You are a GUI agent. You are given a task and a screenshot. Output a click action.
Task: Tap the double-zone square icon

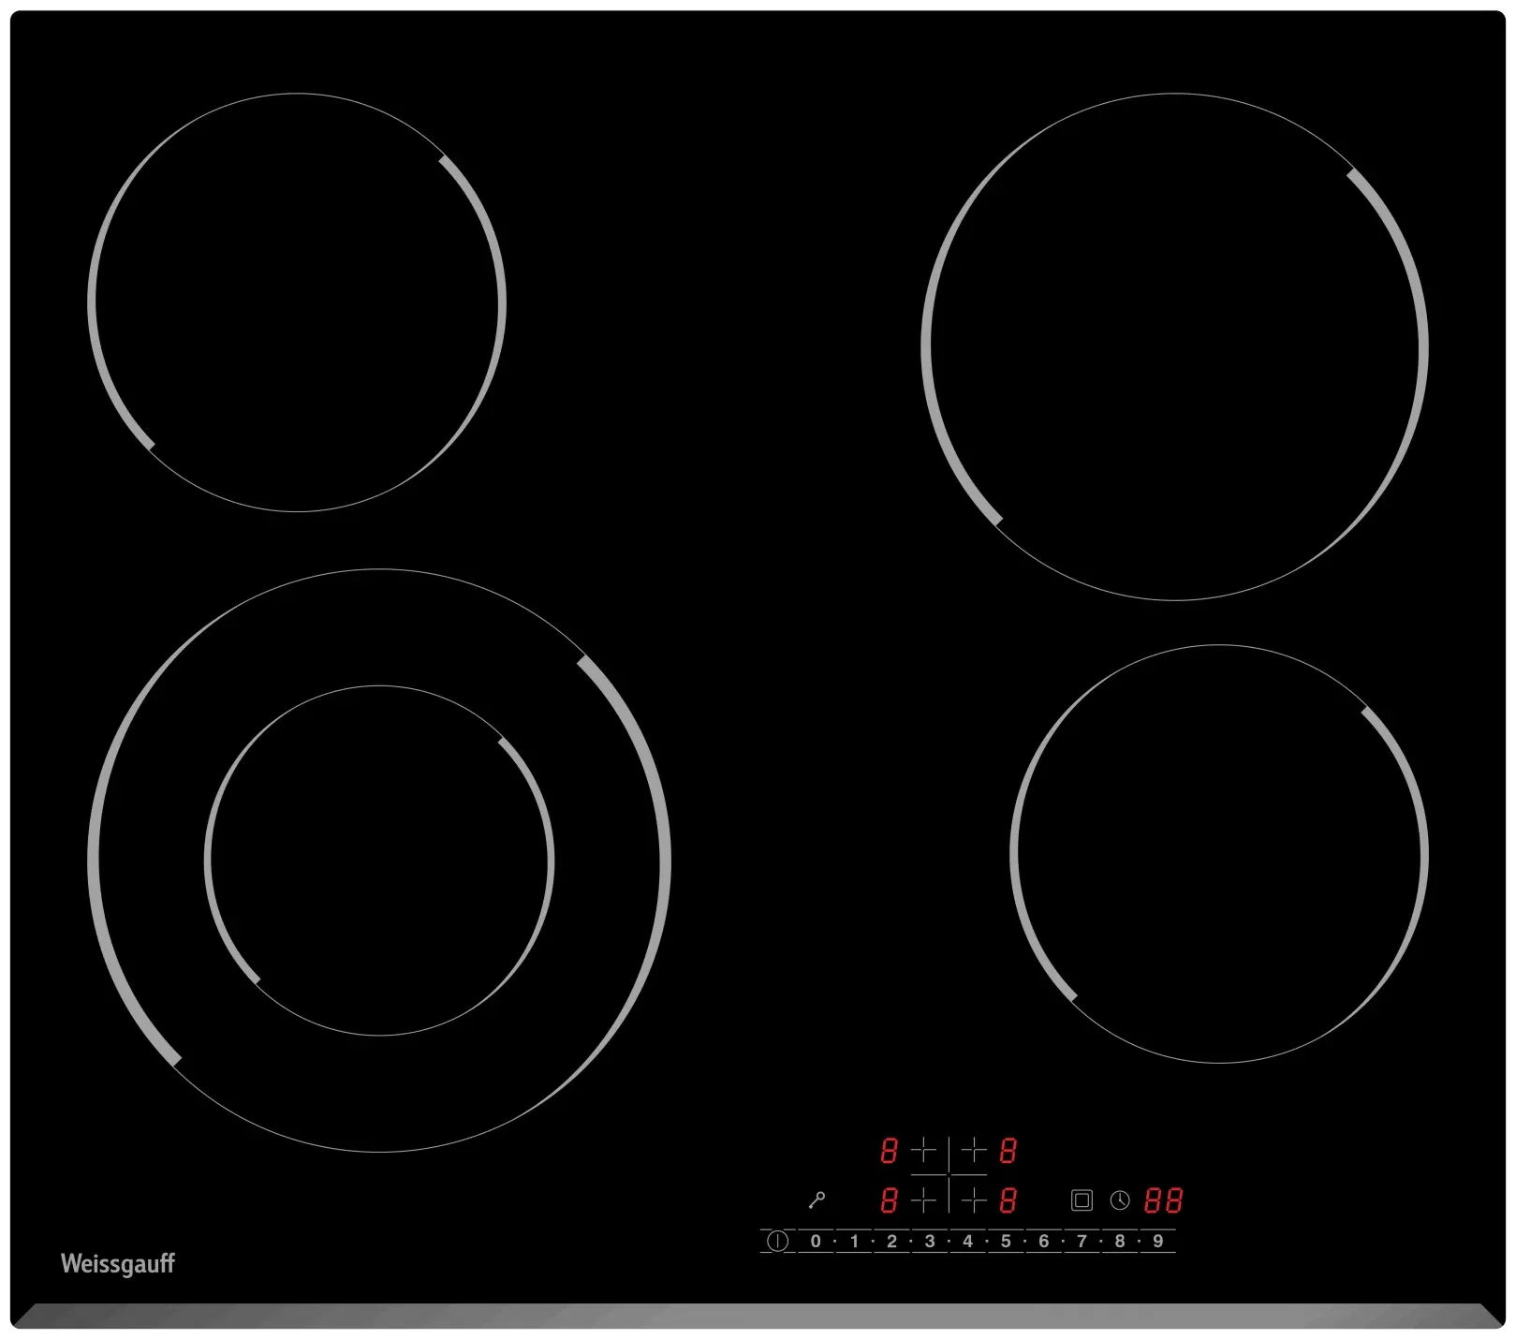tap(1082, 1199)
